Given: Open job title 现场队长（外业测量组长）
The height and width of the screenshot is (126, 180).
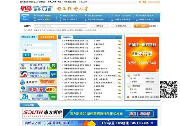Looking at the screenshot, I should 104,83.
